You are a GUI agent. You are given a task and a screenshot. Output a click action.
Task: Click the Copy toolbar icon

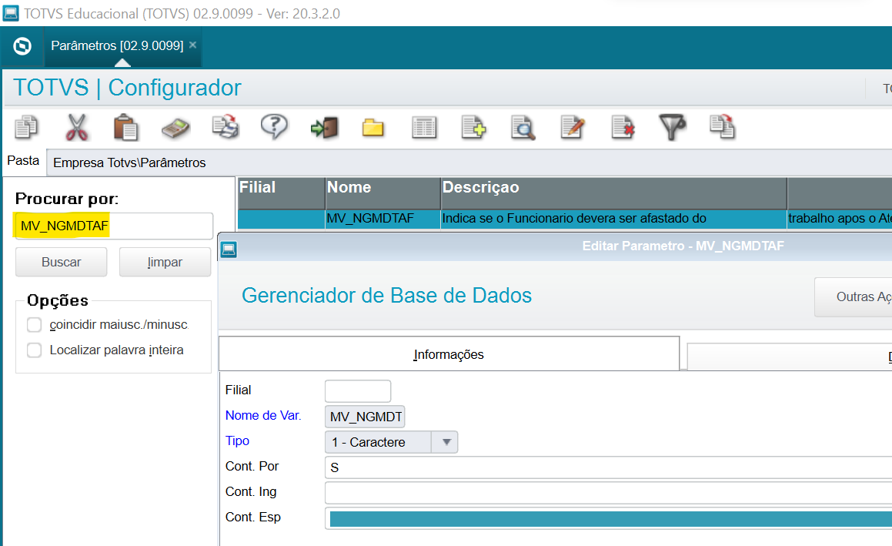26,127
